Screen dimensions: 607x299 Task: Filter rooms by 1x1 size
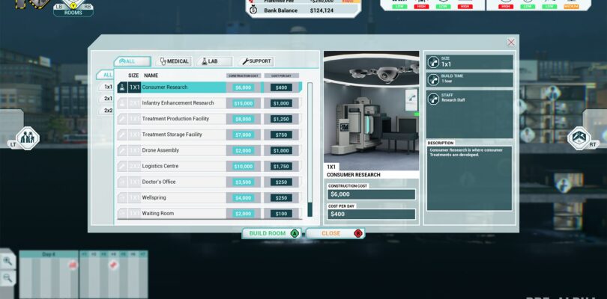coord(108,87)
